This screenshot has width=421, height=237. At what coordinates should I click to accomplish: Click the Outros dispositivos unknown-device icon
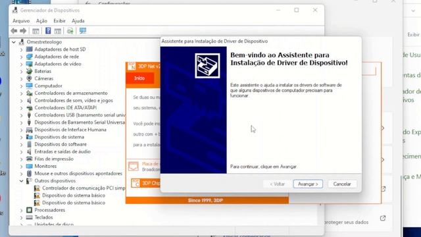(x=29, y=181)
